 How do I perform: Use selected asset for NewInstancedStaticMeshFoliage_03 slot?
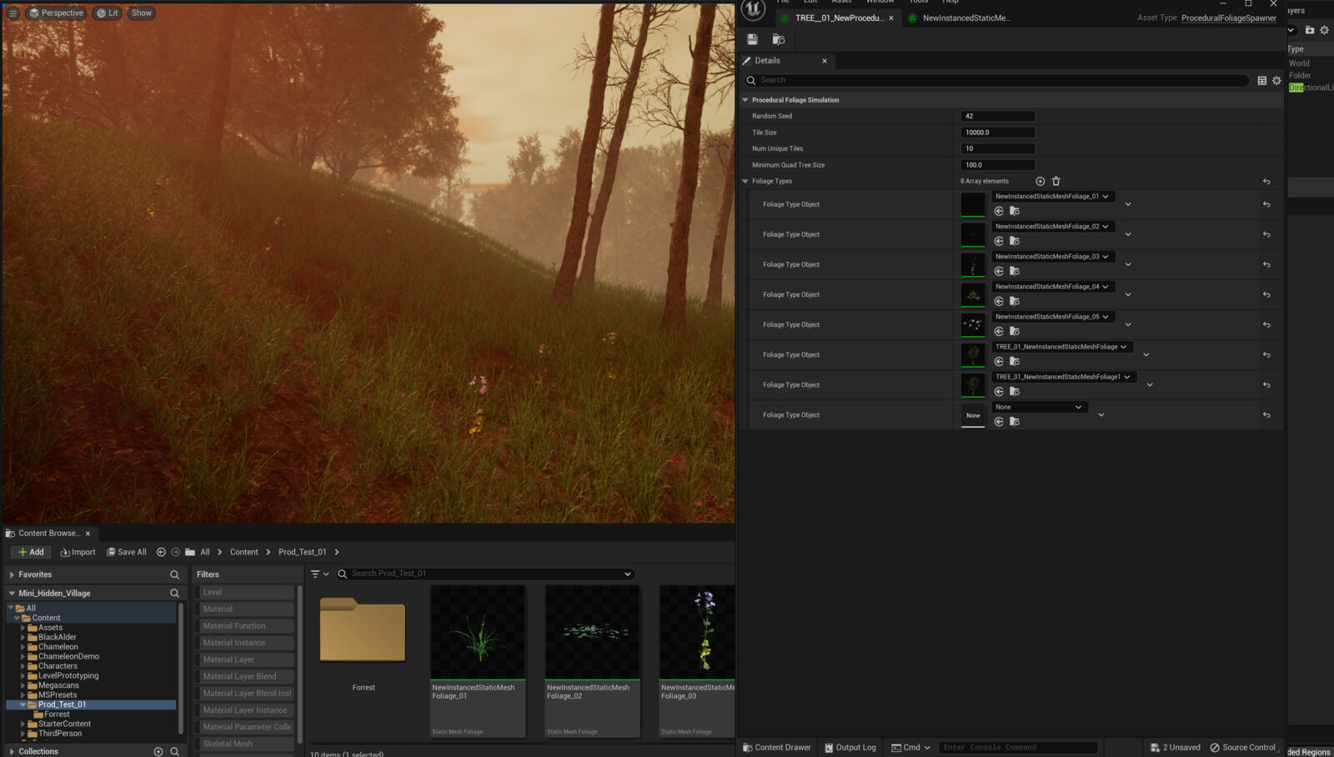coord(999,271)
